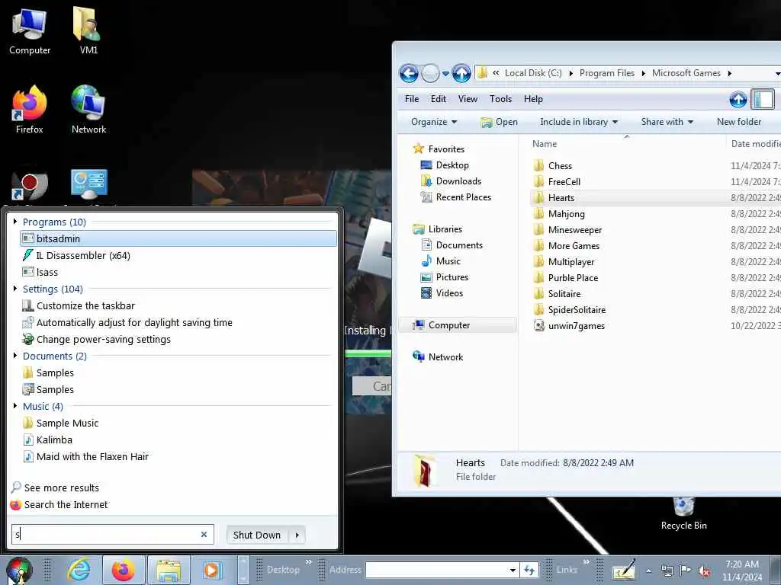Collapse the Documents (2) results group
Screen dimensions: 781x585
(15, 356)
